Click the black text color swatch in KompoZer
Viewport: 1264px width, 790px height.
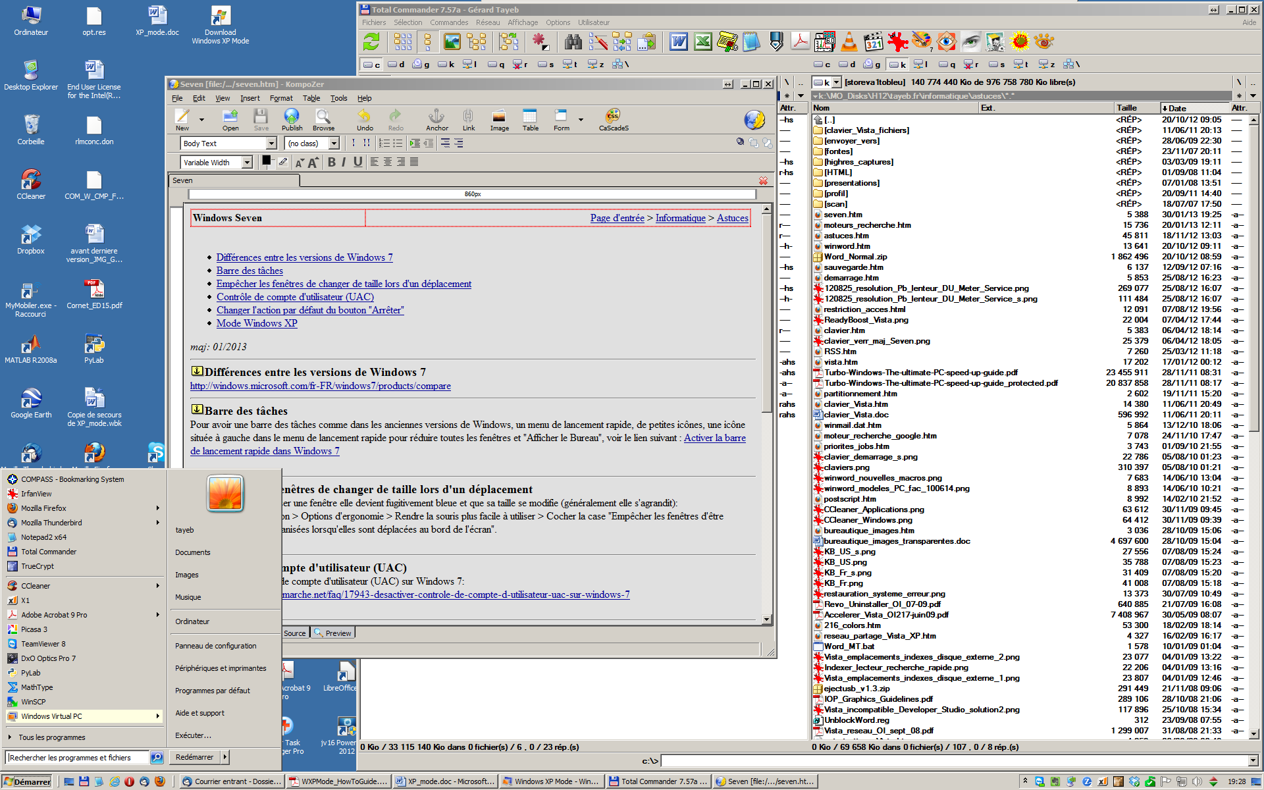point(267,161)
